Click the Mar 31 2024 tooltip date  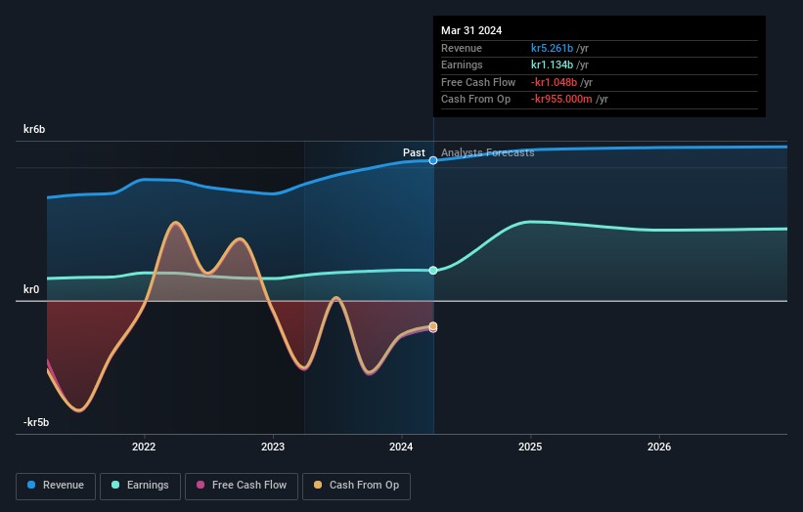click(x=471, y=30)
